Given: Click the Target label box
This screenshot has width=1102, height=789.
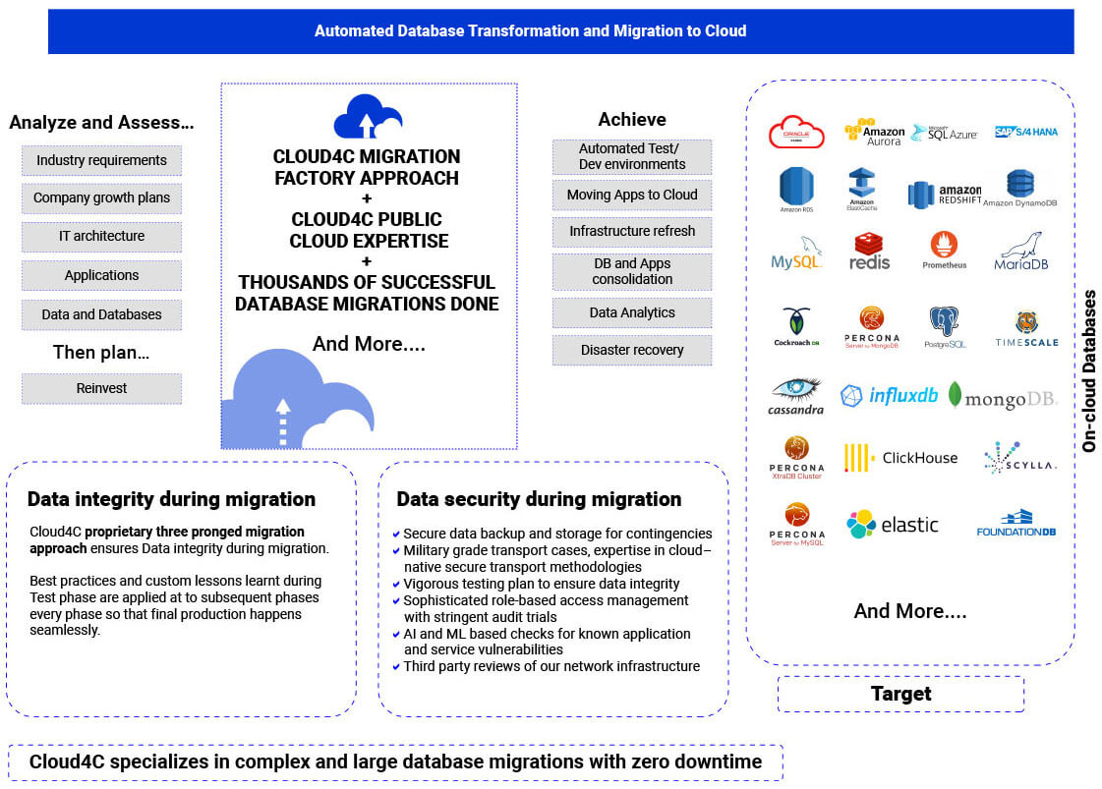Looking at the screenshot, I should (x=901, y=694).
